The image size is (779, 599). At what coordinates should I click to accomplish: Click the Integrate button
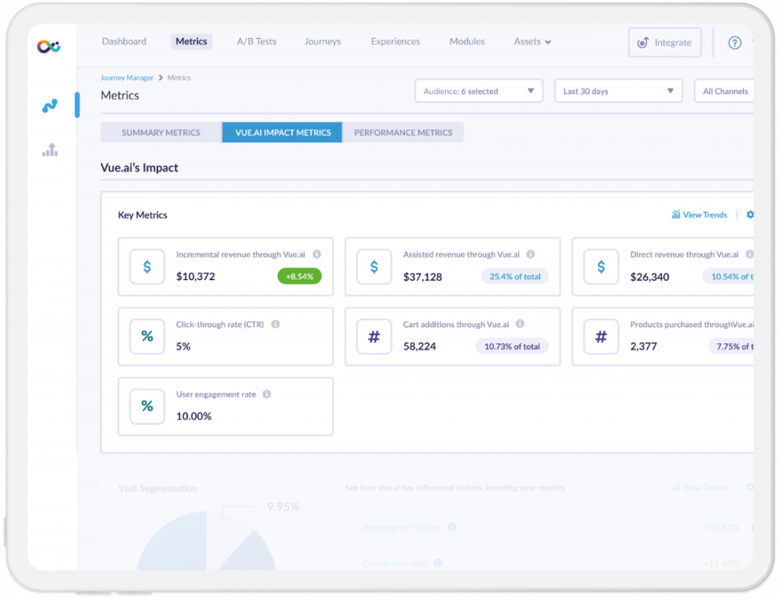point(665,43)
